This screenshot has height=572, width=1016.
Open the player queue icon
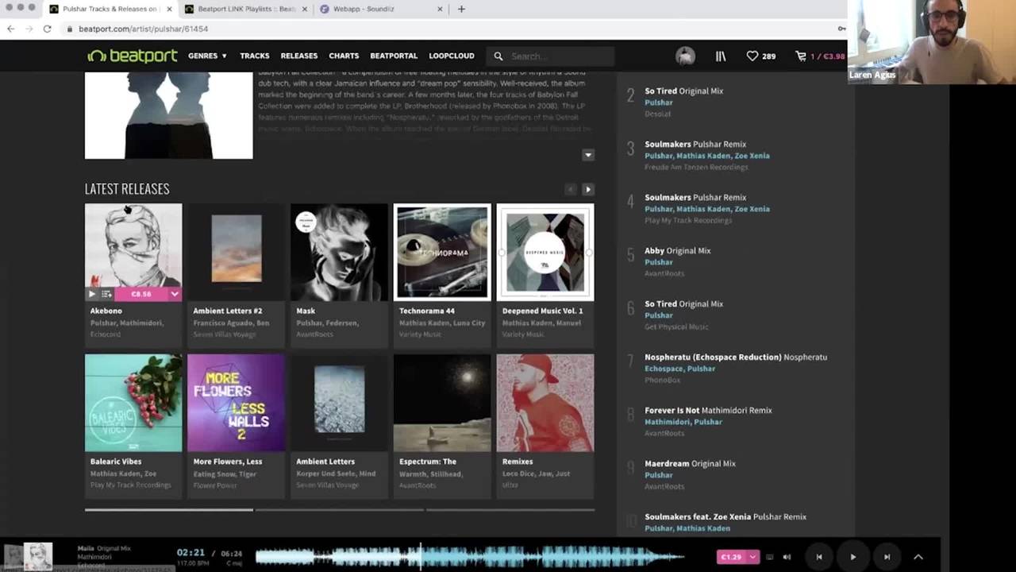click(769, 557)
